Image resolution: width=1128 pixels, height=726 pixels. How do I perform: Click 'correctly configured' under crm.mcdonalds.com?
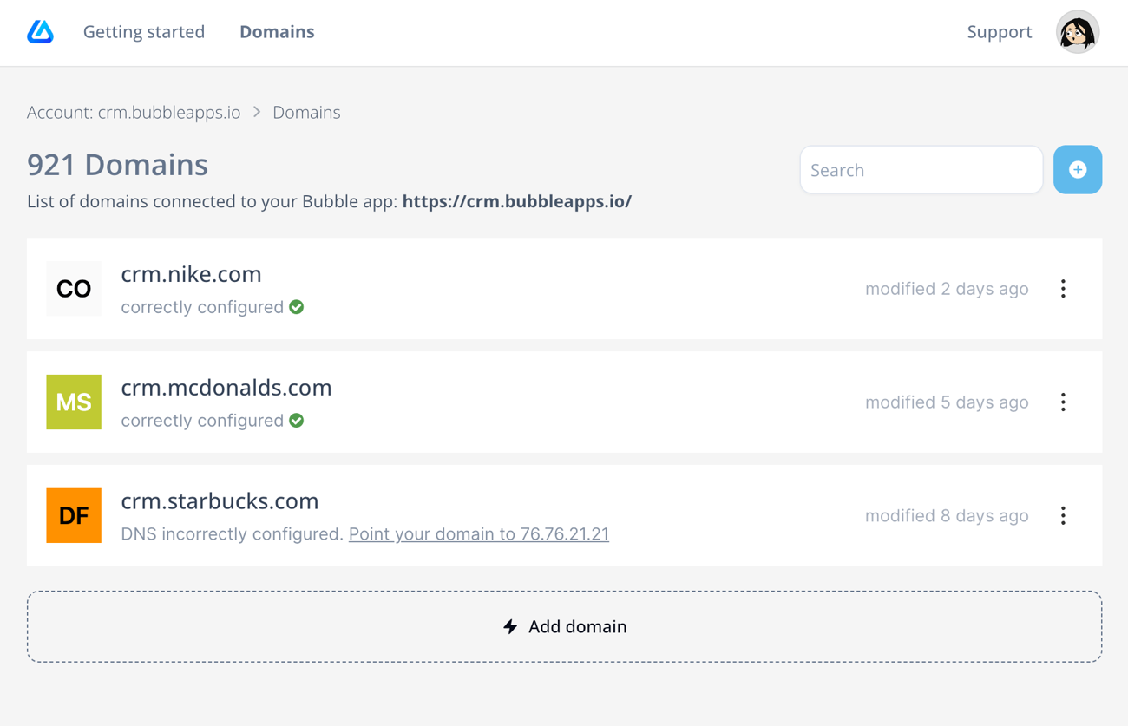(202, 421)
